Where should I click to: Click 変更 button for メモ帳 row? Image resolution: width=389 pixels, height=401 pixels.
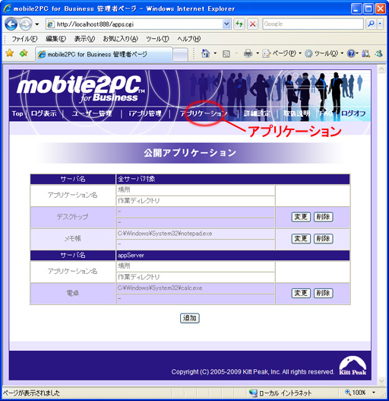(x=301, y=239)
